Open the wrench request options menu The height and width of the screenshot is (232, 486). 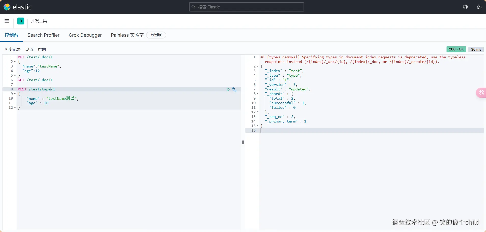tap(234, 89)
